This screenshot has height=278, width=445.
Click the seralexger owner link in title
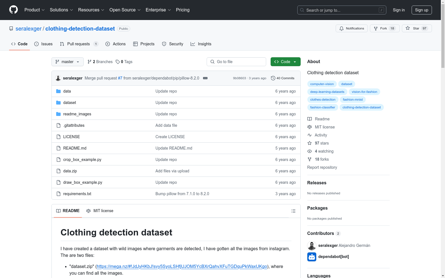click(28, 29)
